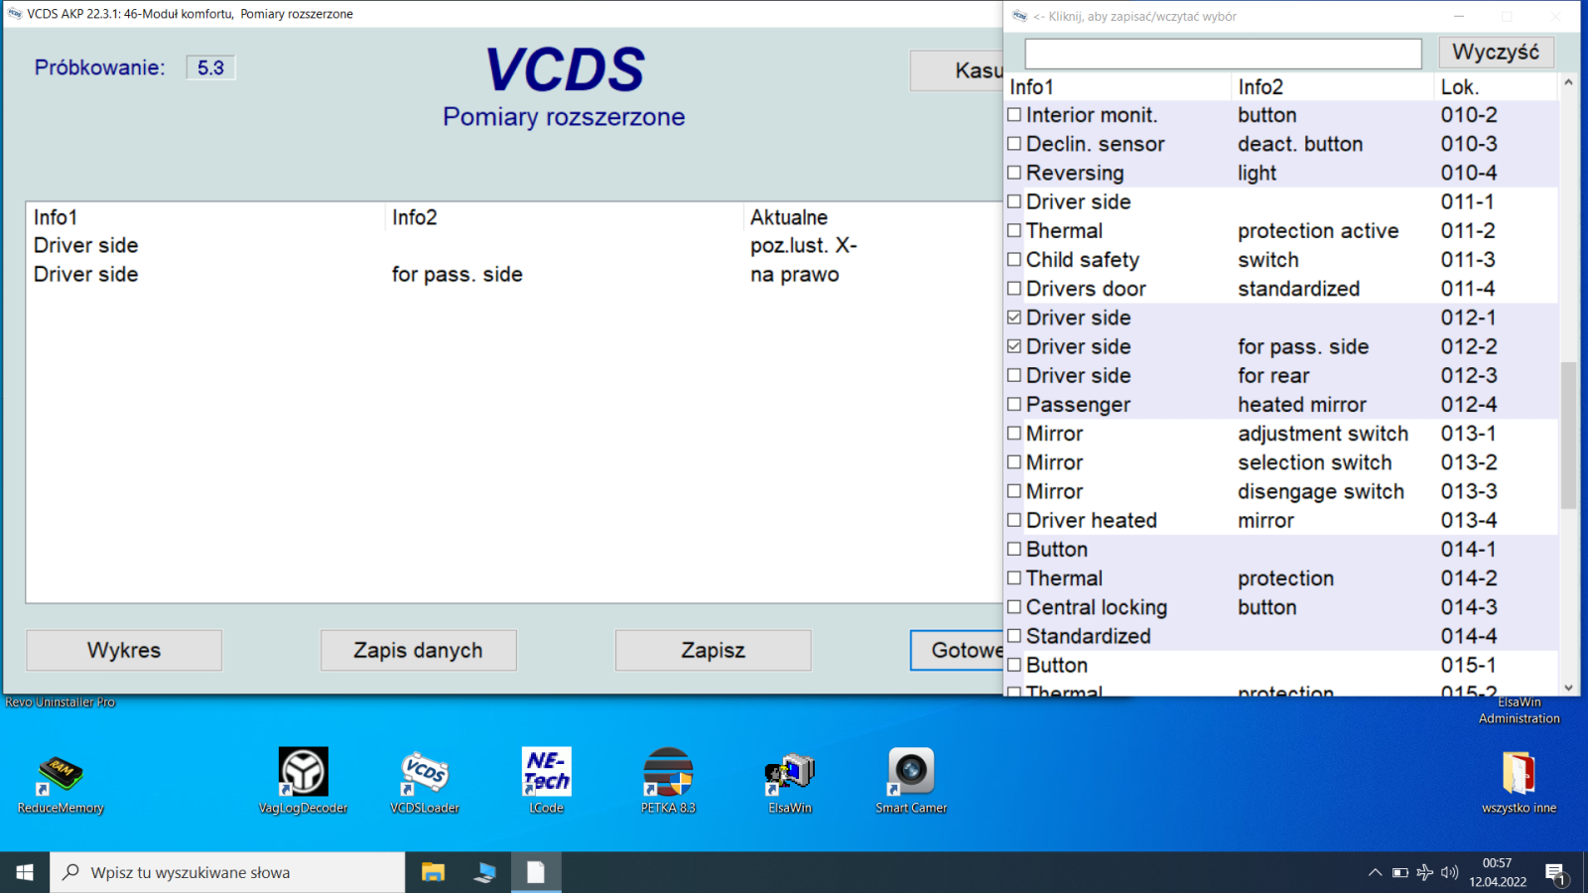Show the clock and calendar flyout
This screenshot has height=893, width=1588.
[x=1498, y=872]
